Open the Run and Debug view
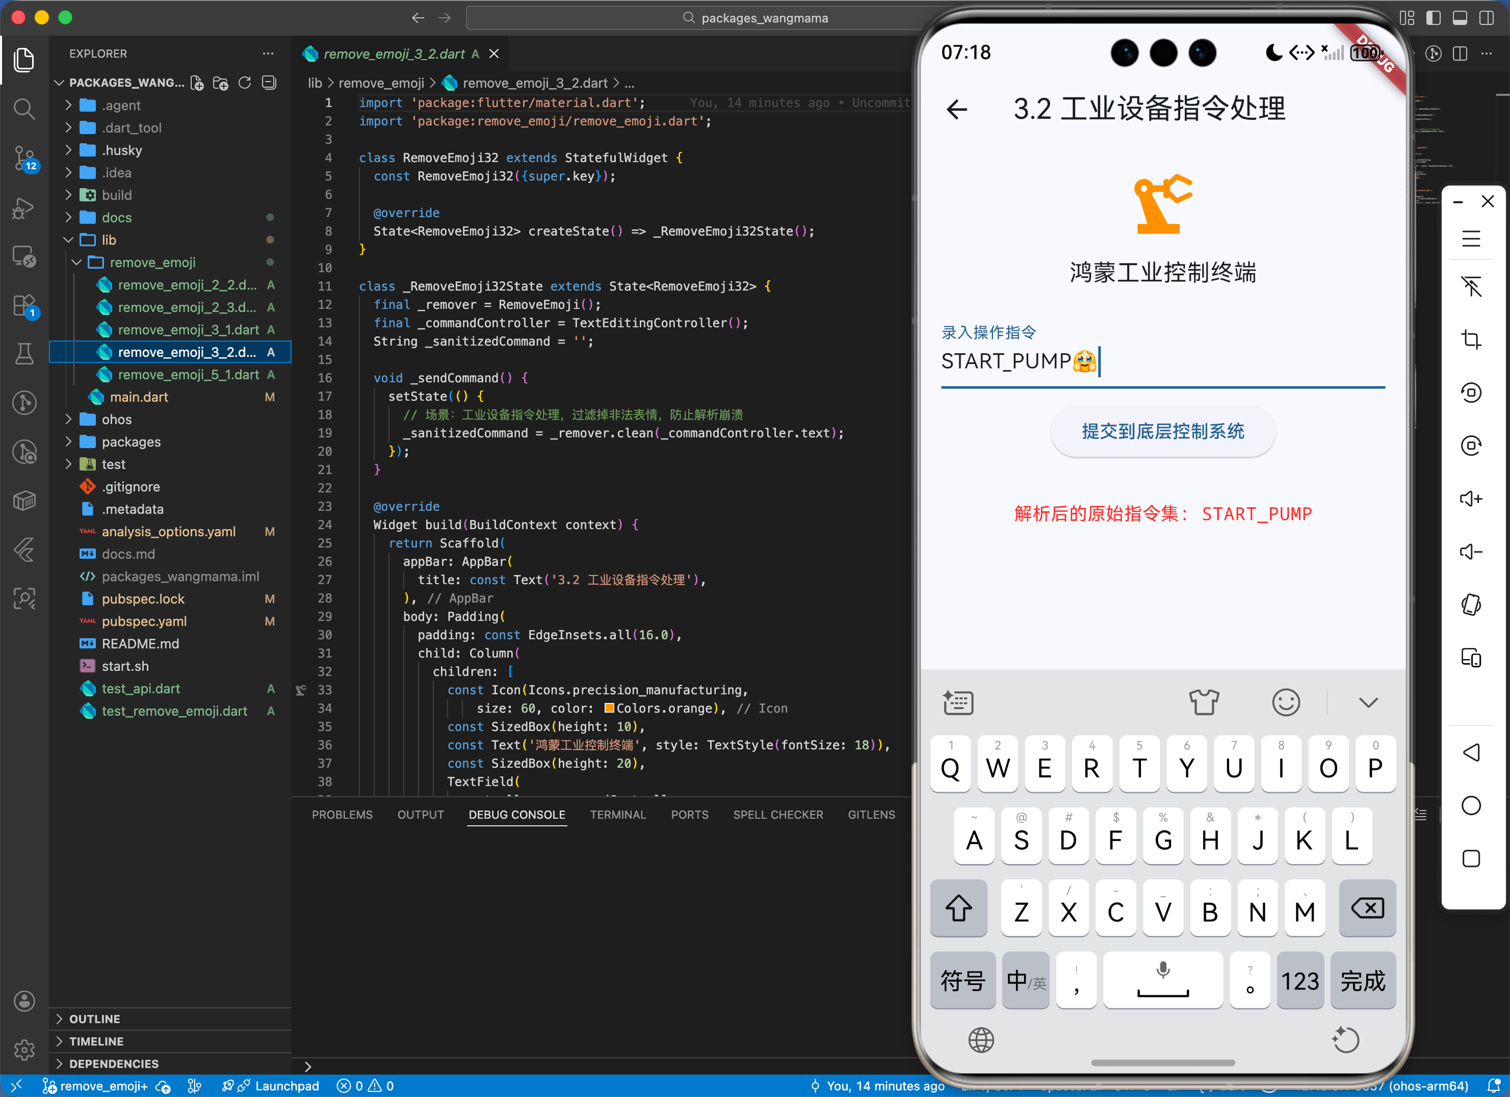 [24, 208]
